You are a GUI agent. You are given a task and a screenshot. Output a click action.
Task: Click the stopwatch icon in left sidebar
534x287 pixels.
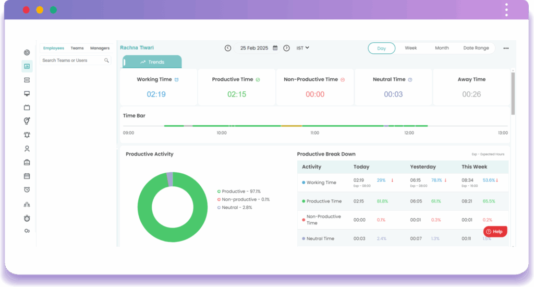pyautogui.click(x=27, y=217)
